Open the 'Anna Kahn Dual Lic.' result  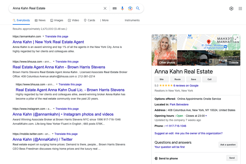click(70, 90)
